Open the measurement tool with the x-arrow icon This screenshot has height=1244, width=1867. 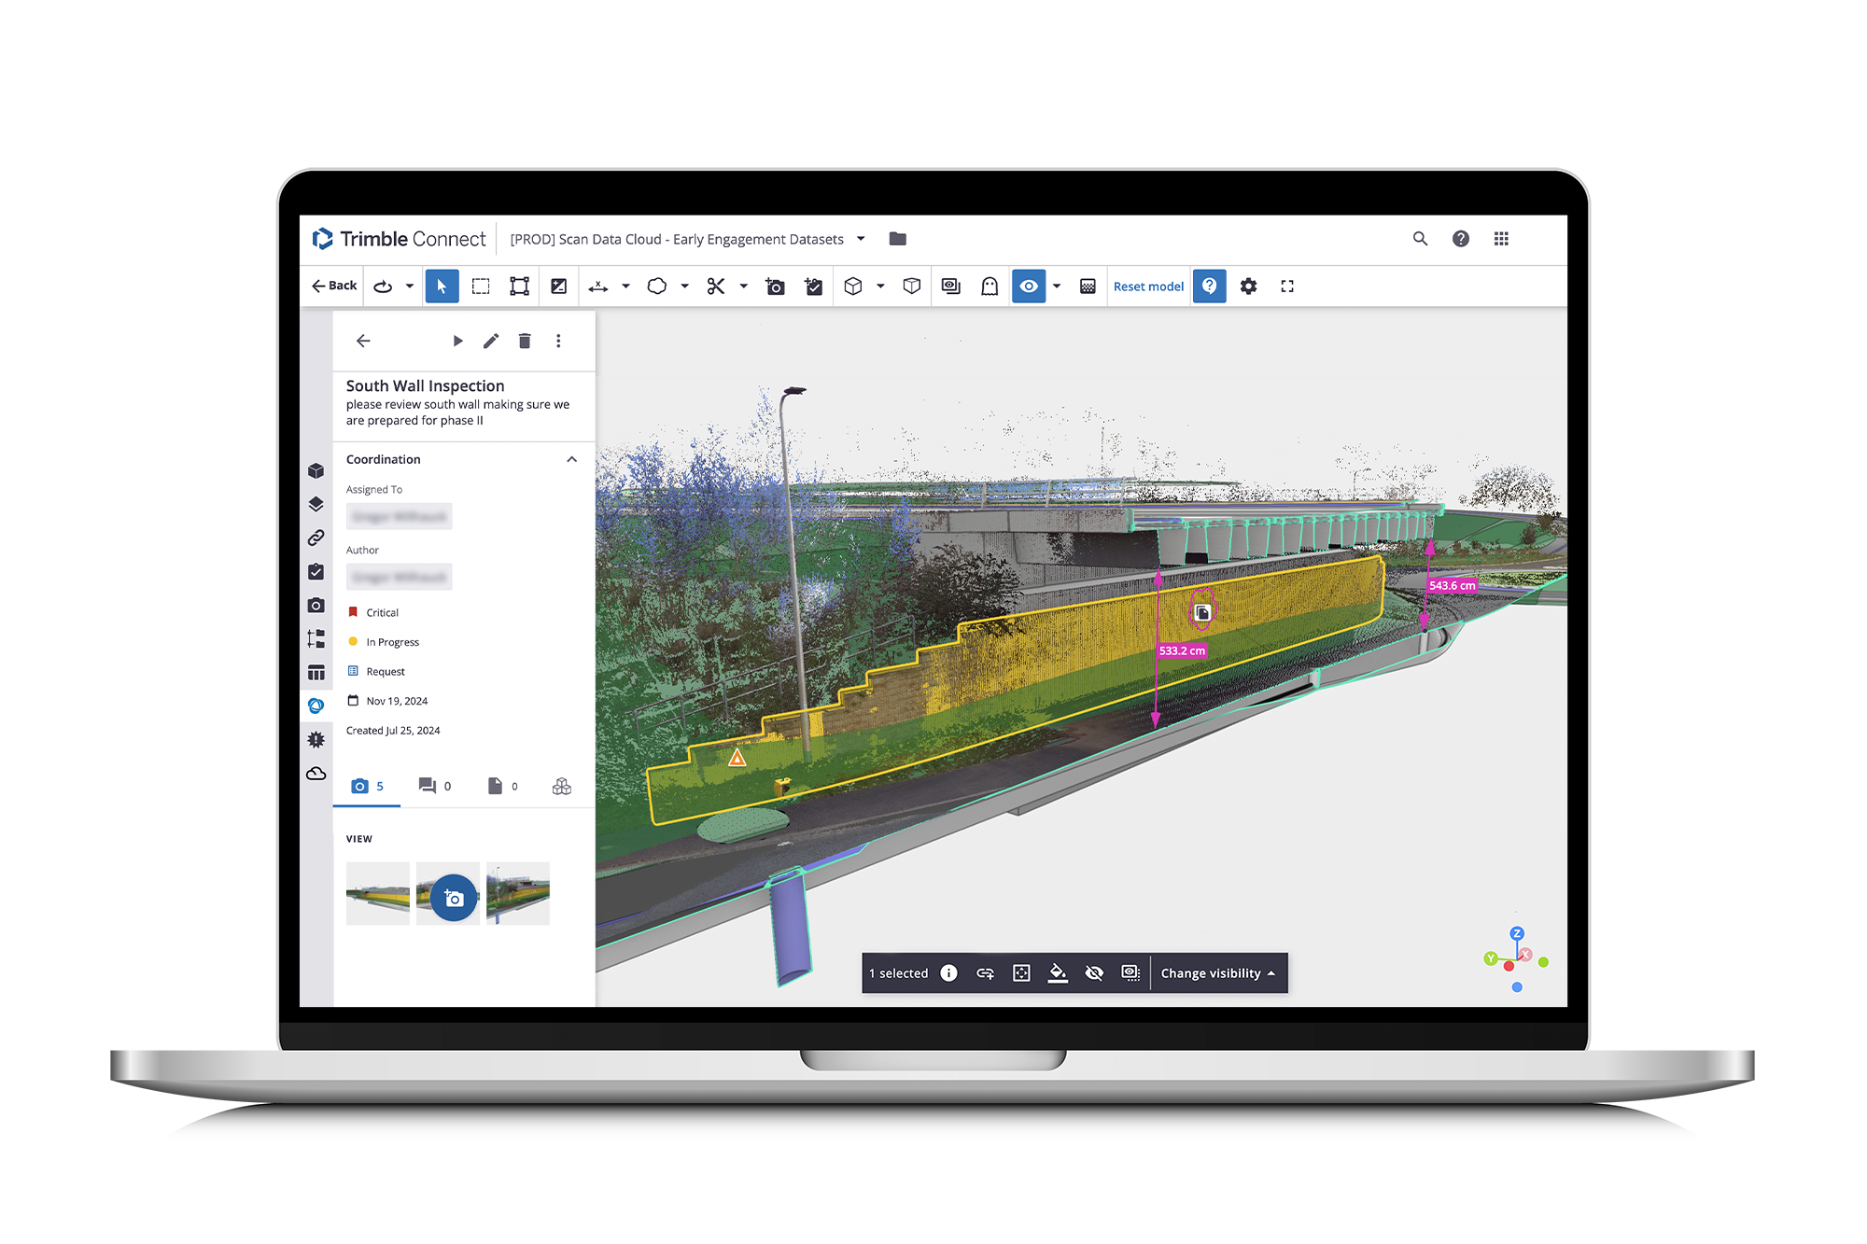[597, 287]
